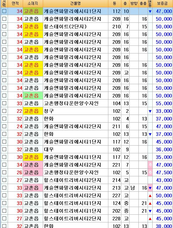Screen dimensions: 173x228
Task: Click the pink 추 marker in the 동 221 row
Action: point(150,165)
